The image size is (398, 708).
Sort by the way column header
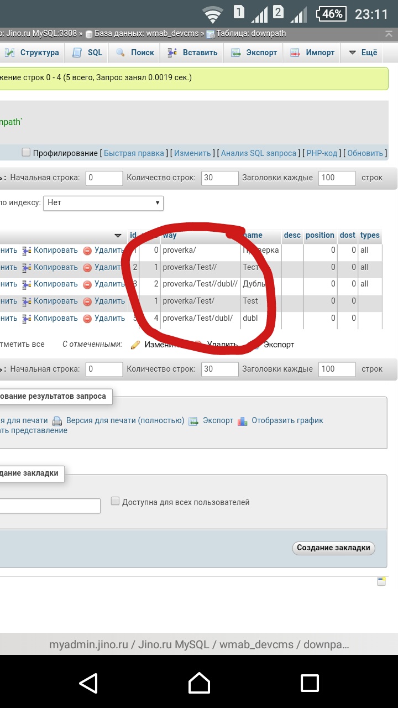[x=170, y=235]
